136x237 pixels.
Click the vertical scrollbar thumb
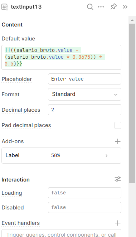132,103
